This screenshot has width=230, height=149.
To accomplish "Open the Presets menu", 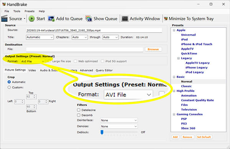I will (x=30, y=11).
